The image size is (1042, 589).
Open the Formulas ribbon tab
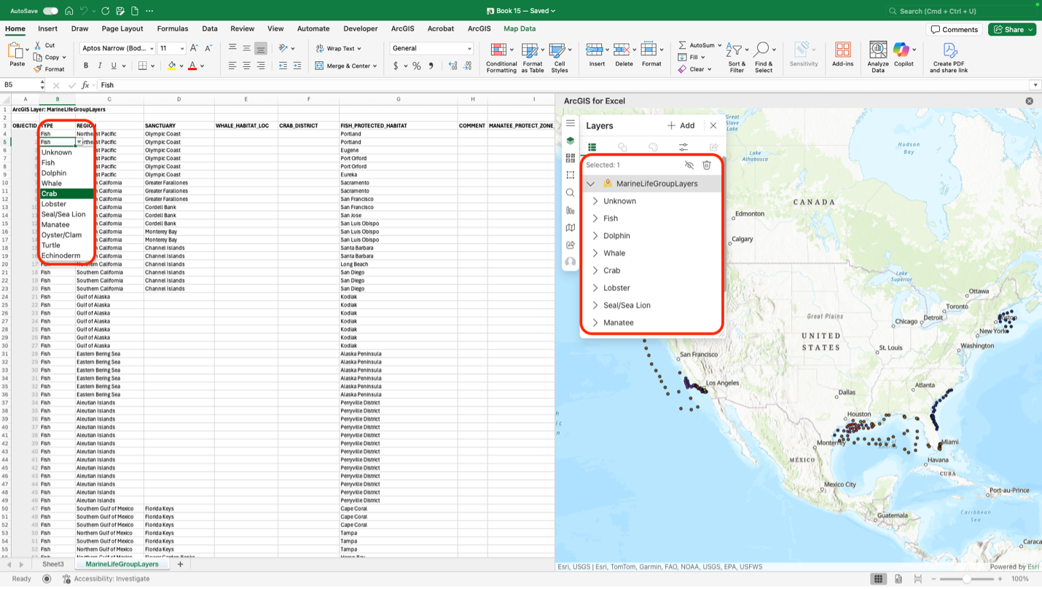pos(173,28)
